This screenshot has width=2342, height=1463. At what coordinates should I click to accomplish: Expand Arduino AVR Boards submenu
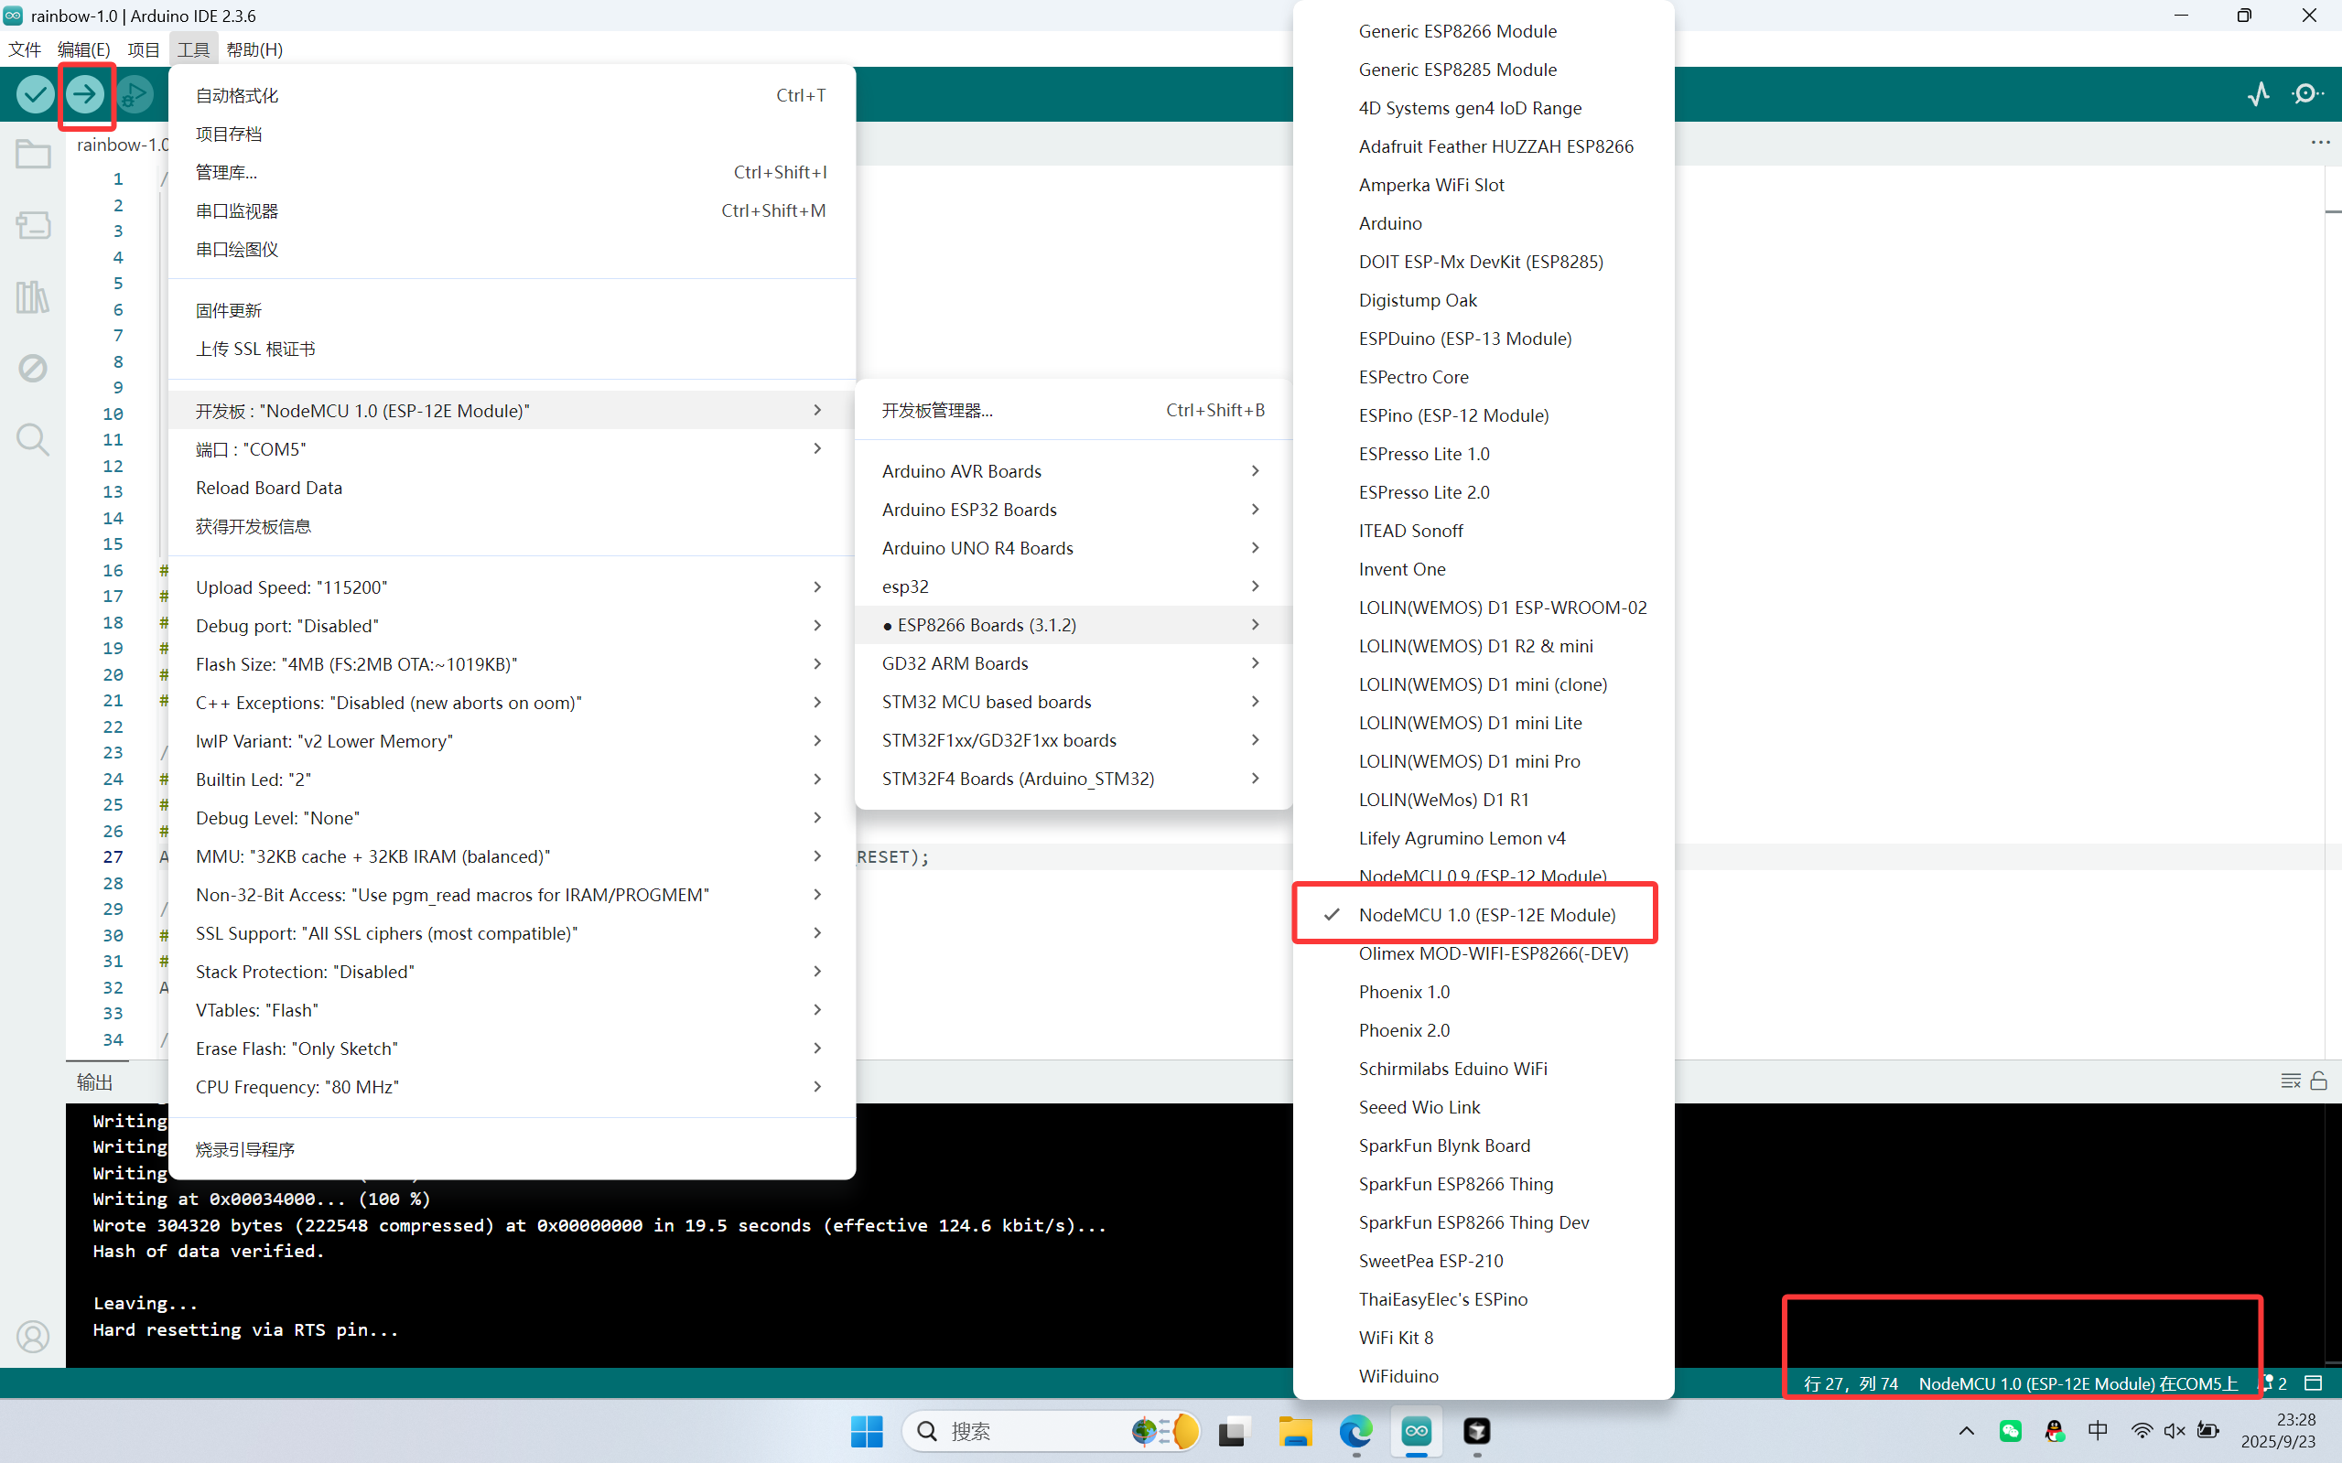pyautogui.click(x=1074, y=471)
